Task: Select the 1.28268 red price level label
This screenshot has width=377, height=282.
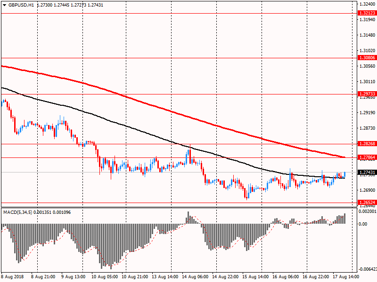Action: [367, 144]
